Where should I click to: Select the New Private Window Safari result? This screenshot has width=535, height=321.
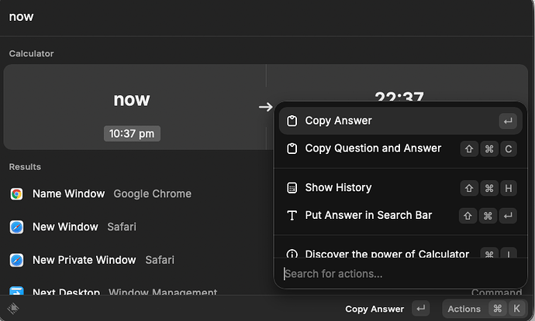tap(136, 260)
